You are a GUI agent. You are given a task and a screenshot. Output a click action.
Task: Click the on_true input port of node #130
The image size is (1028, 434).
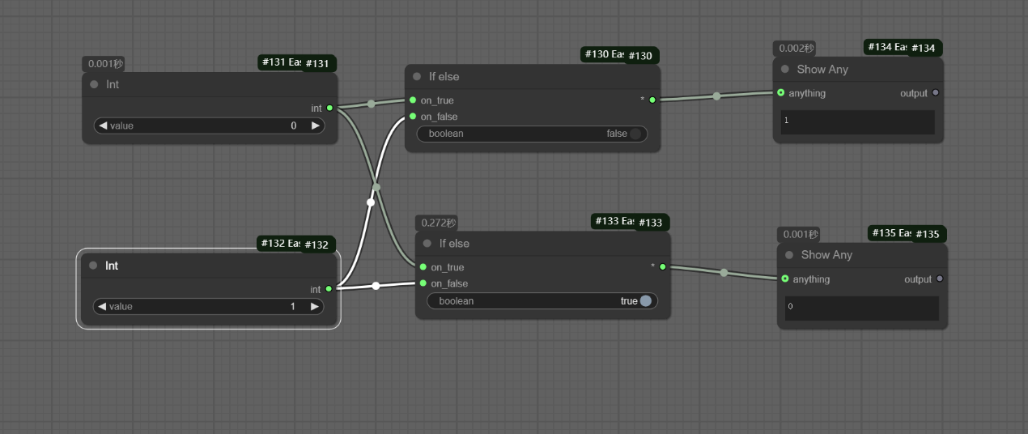[413, 100]
